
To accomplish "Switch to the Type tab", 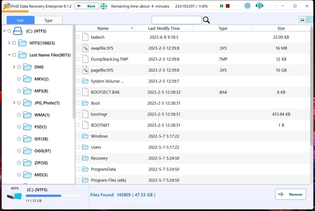I will tap(48, 20).
